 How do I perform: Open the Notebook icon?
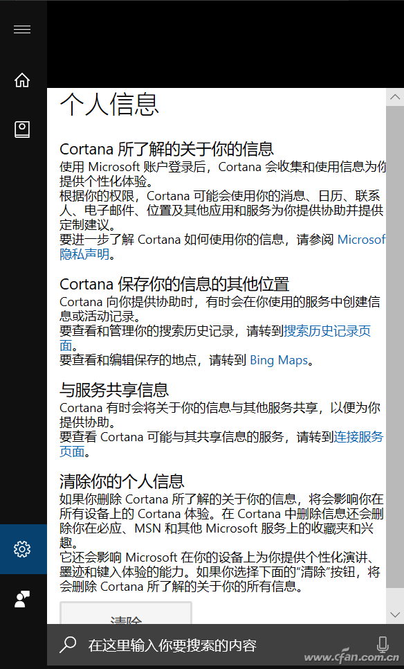click(22, 130)
